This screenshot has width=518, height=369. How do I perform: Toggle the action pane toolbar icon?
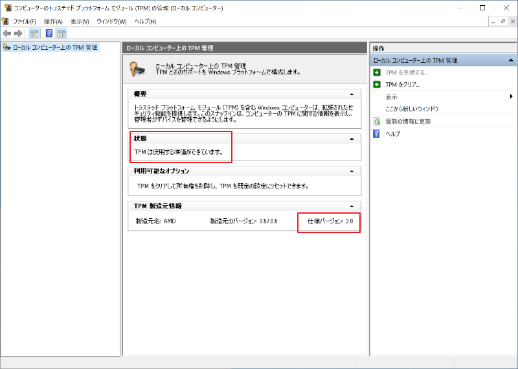61,34
